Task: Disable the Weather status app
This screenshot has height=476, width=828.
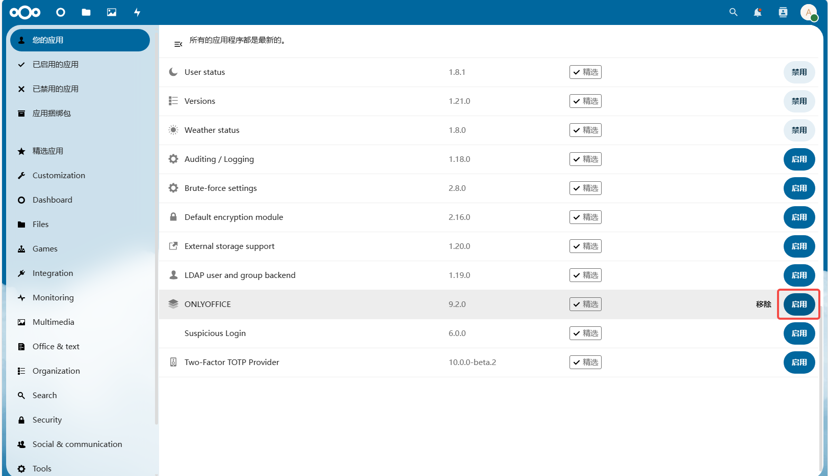Action: point(799,130)
